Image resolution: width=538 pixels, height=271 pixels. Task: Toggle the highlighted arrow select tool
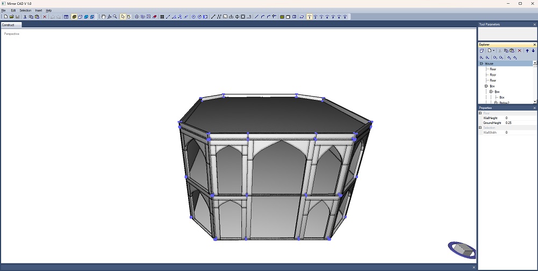(x=123, y=17)
